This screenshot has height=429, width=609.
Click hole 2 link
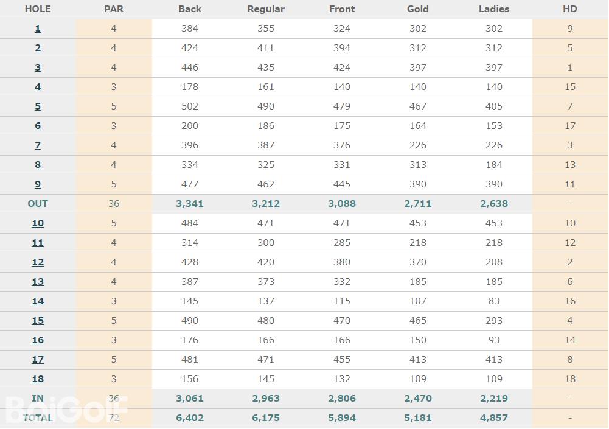pos(38,48)
